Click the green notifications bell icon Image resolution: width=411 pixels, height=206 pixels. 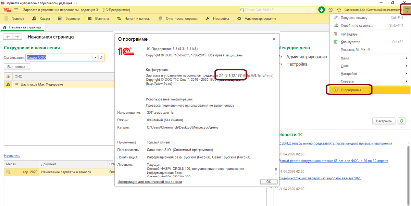[x=321, y=10]
